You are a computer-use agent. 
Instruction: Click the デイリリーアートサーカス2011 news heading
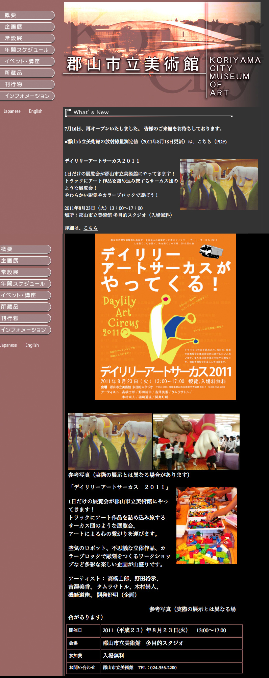pyautogui.click(x=102, y=161)
